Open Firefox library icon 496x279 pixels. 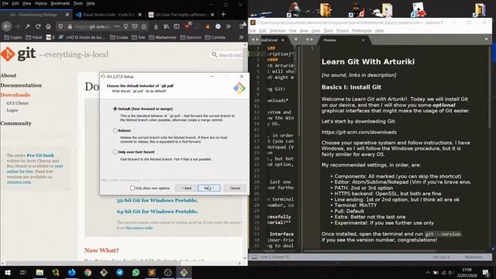tap(166, 26)
